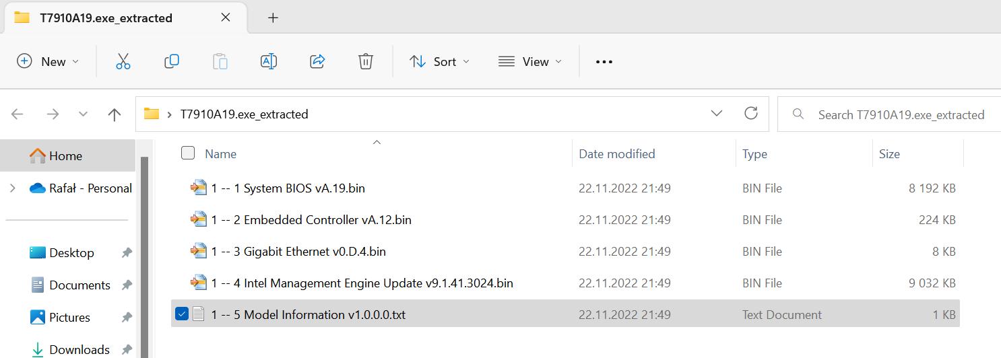Select System BIOS vA.19.bin file

tap(288, 188)
